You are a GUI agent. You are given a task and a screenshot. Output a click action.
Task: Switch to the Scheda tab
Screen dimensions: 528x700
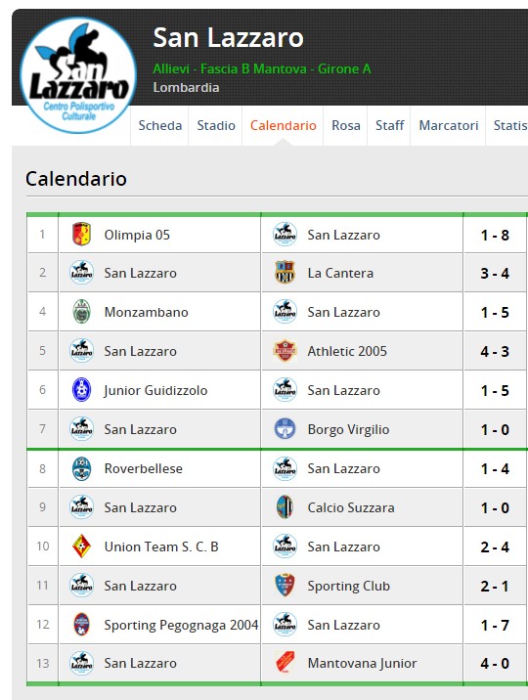pyautogui.click(x=159, y=125)
